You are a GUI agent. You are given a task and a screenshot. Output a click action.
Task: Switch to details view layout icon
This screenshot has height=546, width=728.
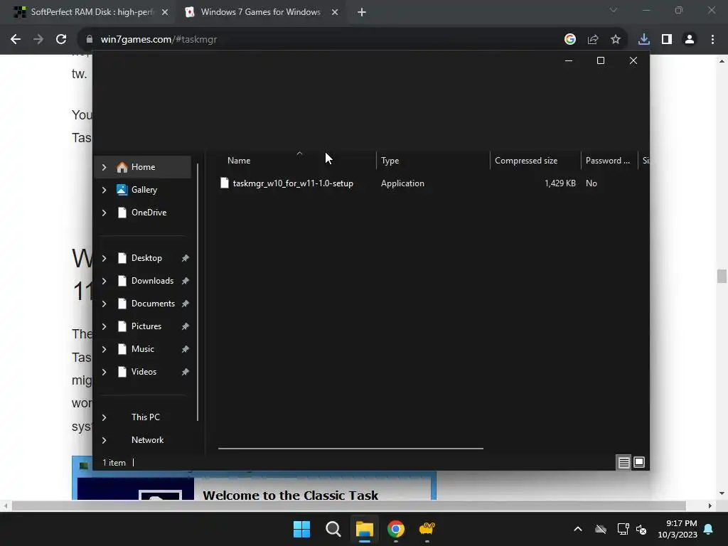tap(623, 462)
